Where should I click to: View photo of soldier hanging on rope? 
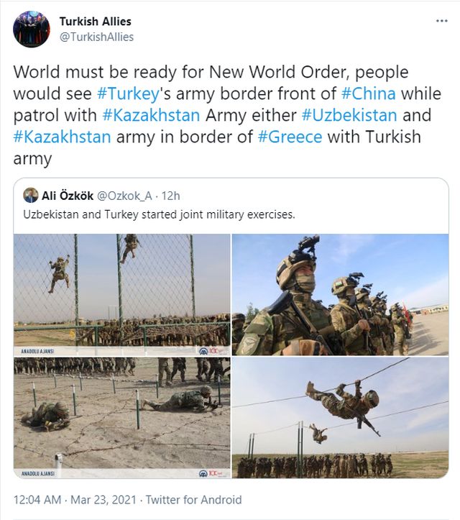[x=340, y=418]
